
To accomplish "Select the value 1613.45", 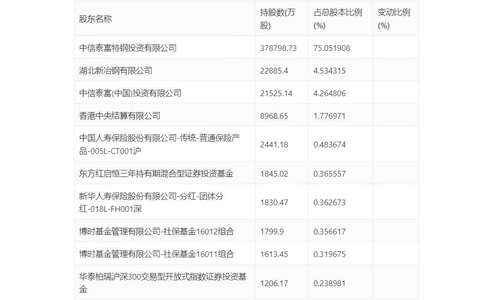I will click(x=274, y=254).
